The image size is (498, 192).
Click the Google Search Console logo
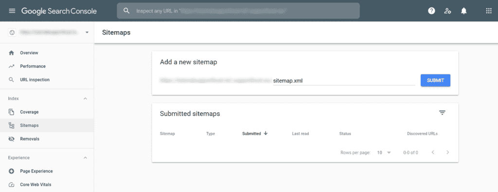click(59, 11)
